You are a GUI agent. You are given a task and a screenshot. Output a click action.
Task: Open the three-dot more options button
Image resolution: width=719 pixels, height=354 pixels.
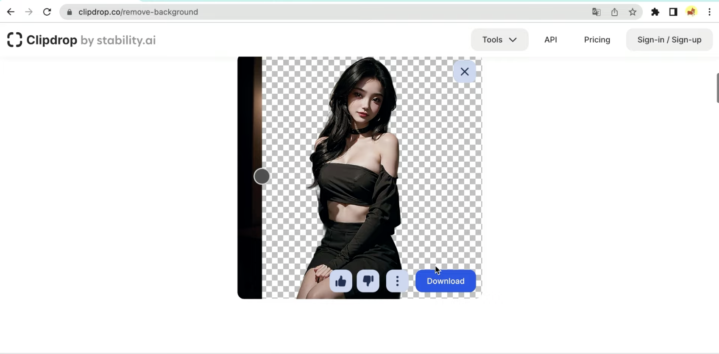(x=397, y=281)
